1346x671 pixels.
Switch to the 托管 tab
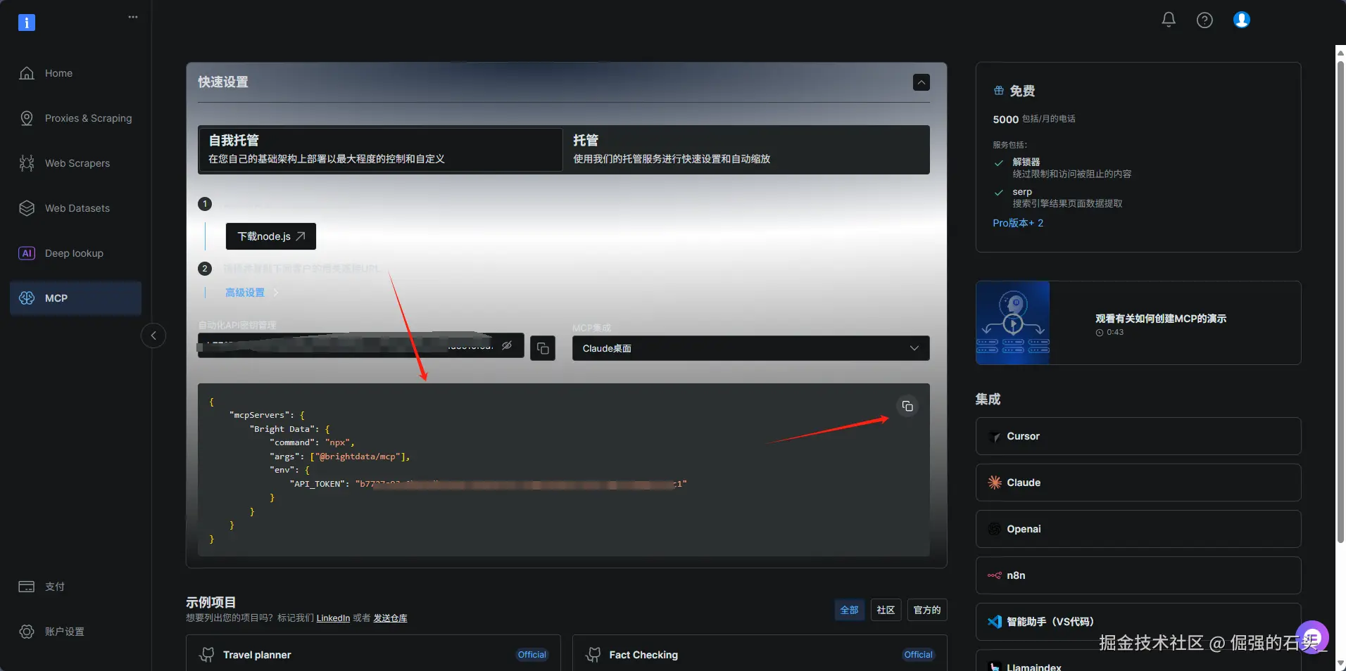746,149
